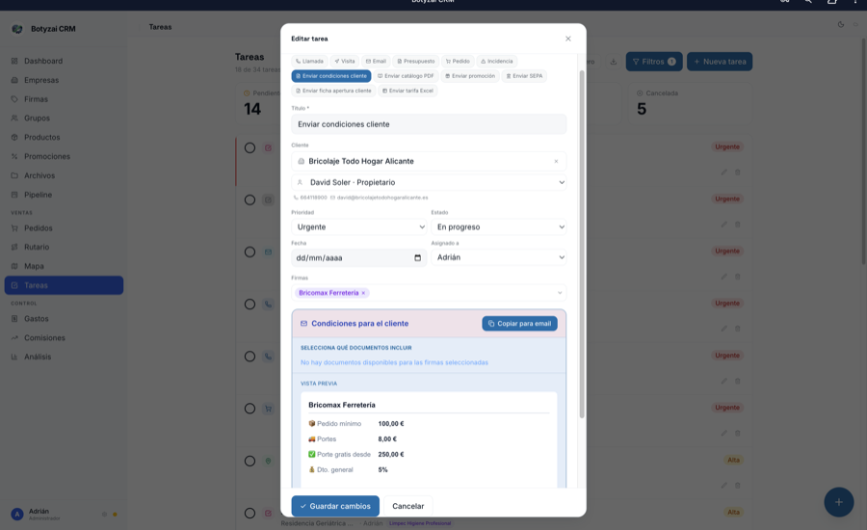Open Dashboard in the sidebar

tap(64, 61)
